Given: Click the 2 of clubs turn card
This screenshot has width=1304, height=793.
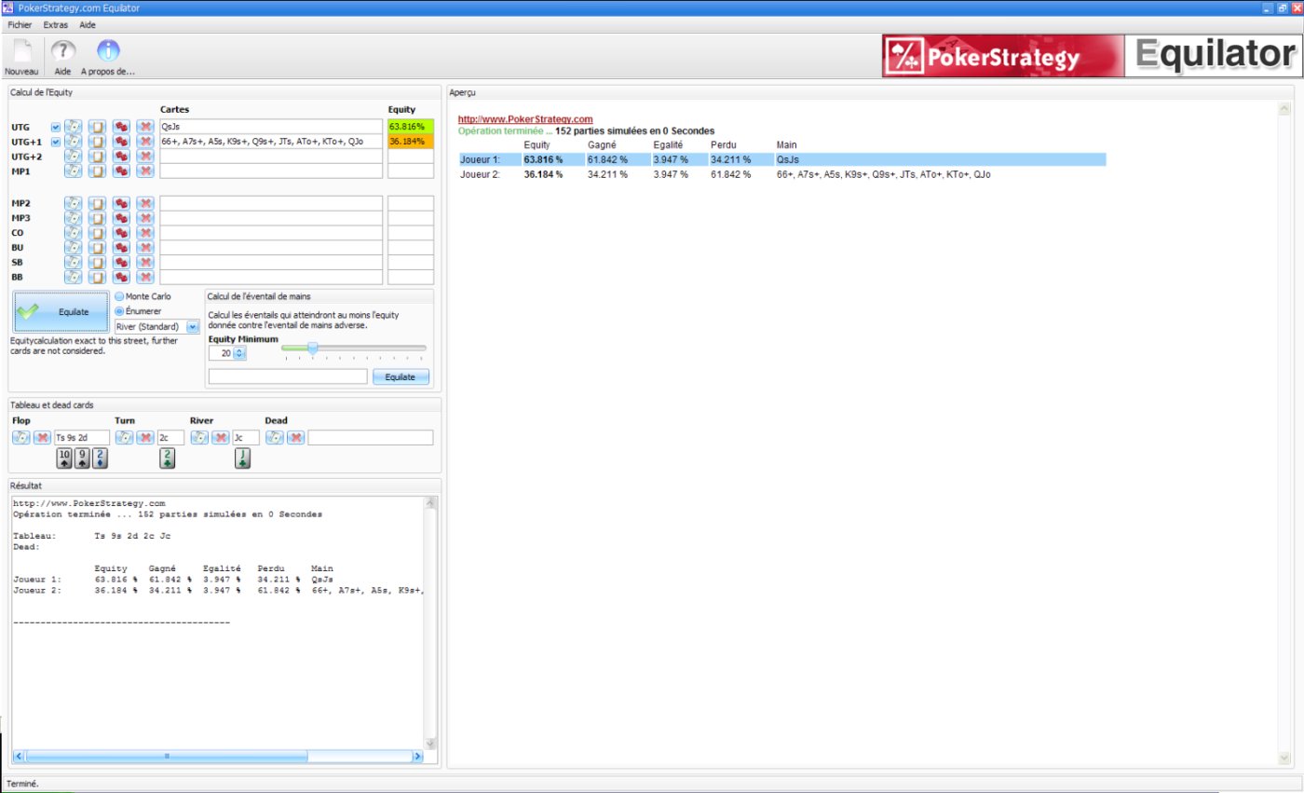Looking at the screenshot, I should point(167,458).
